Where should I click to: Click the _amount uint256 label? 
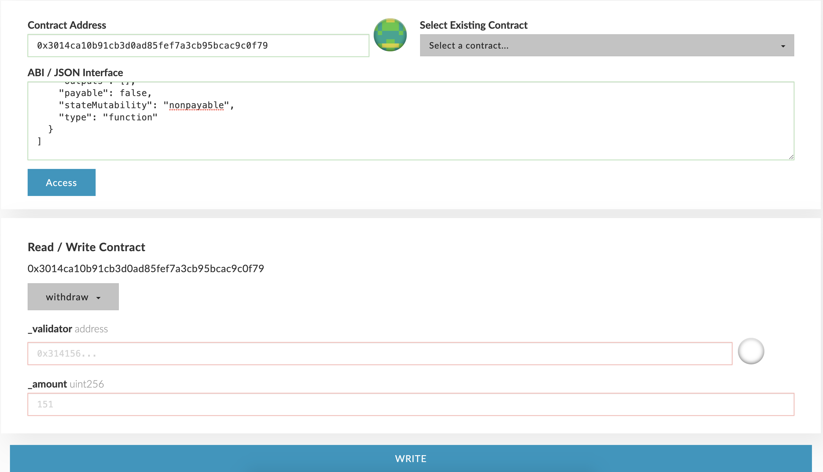65,384
